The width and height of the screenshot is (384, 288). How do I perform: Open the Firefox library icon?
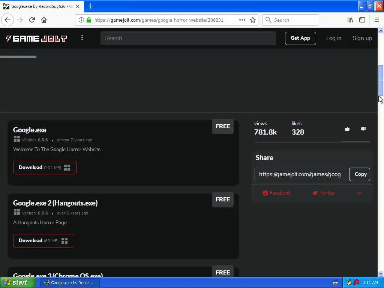pos(350,20)
